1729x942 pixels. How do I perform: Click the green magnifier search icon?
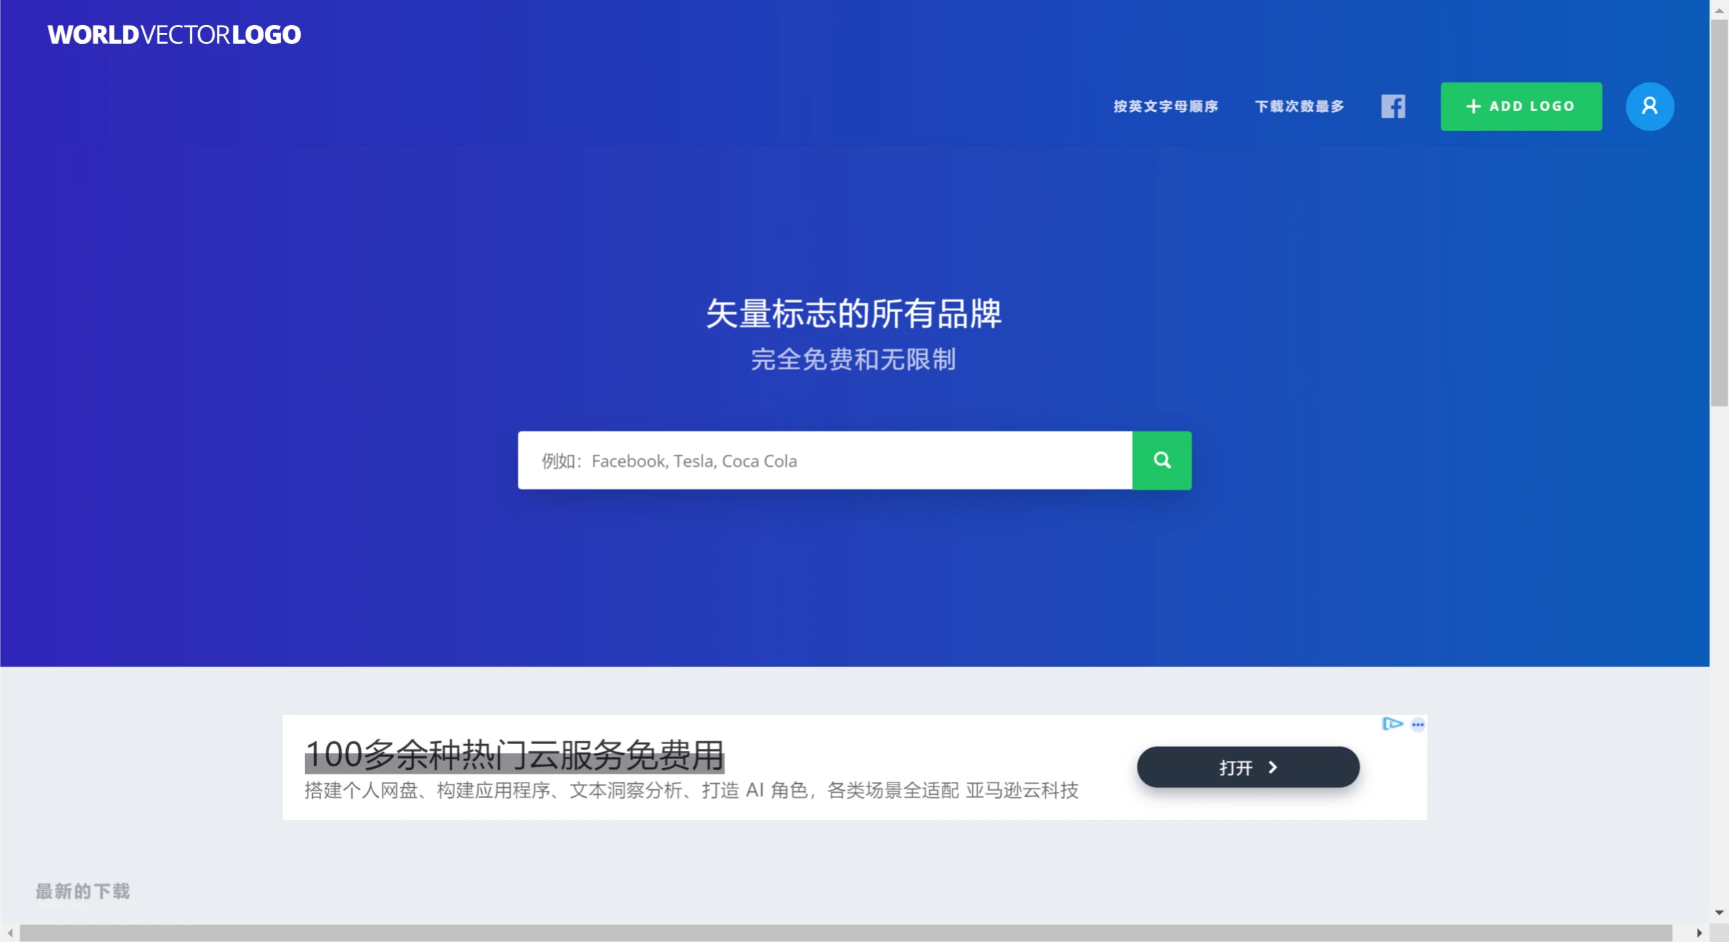pos(1161,460)
